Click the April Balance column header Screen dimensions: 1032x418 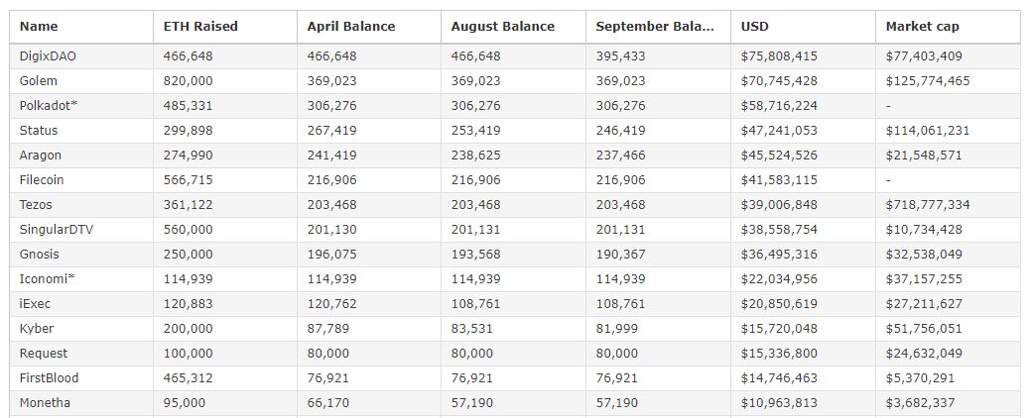click(350, 27)
